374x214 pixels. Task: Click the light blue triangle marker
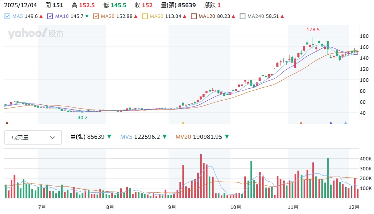click(345, 122)
